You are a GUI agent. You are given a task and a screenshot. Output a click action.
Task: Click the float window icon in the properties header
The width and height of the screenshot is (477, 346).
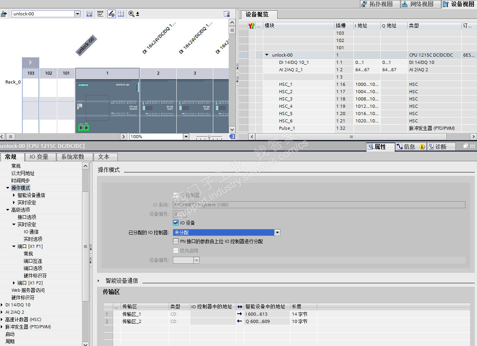click(x=465, y=146)
